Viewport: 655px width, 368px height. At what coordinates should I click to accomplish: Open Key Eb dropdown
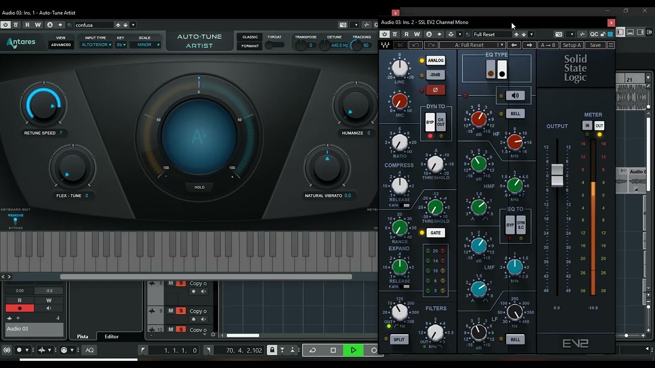click(121, 45)
